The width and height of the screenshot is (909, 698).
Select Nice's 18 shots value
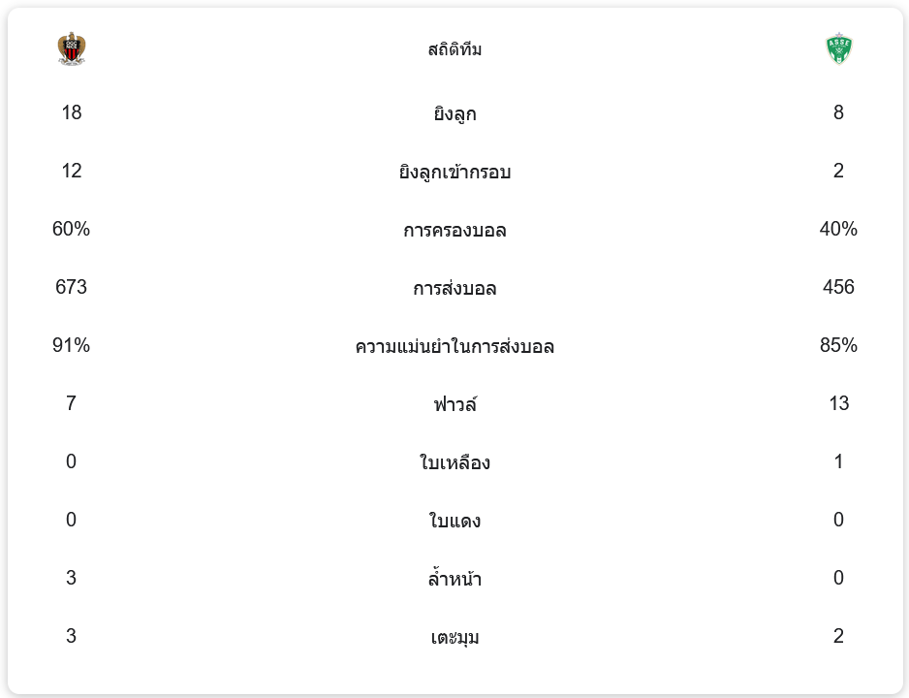click(72, 112)
